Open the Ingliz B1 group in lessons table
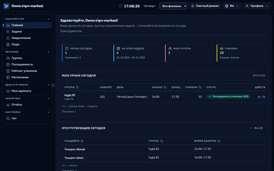 coord(70,95)
